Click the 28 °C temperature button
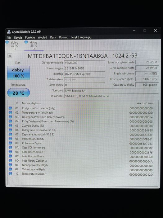Screen dimensions: 163x218 [x=18, y=93]
